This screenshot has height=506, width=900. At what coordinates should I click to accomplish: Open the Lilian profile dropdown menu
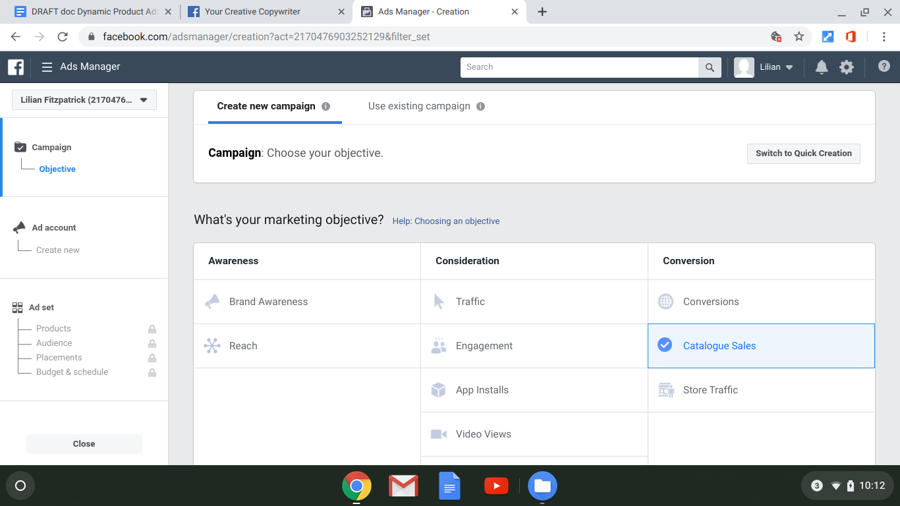coord(766,67)
